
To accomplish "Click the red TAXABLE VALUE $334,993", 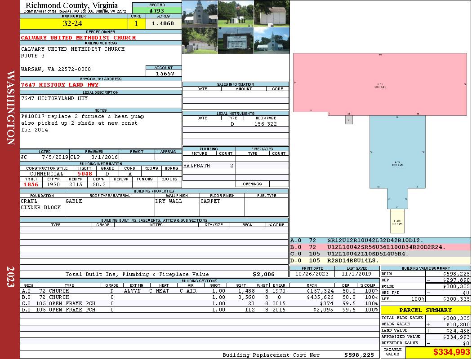I will [451, 352].
